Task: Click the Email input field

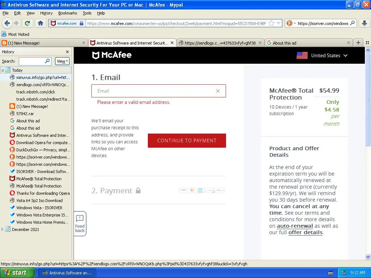Action: (159, 91)
